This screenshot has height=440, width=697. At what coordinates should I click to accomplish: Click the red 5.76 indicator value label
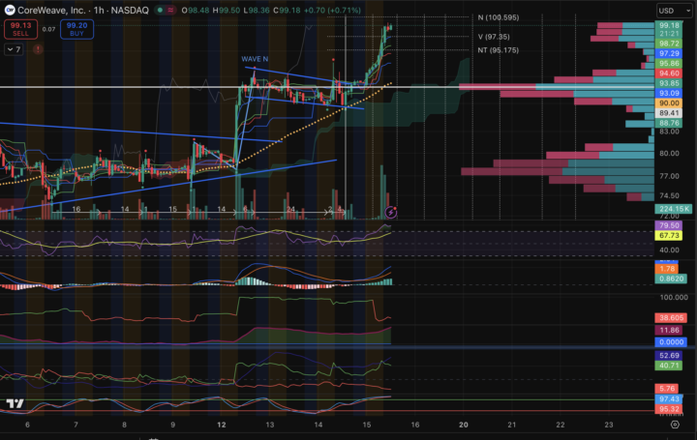click(x=667, y=389)
